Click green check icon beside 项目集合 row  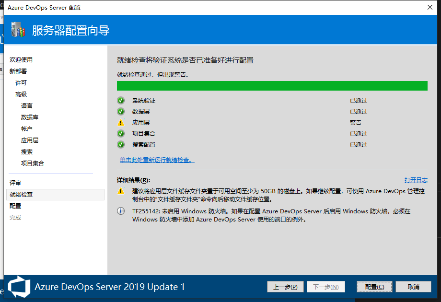pos(121,134)
